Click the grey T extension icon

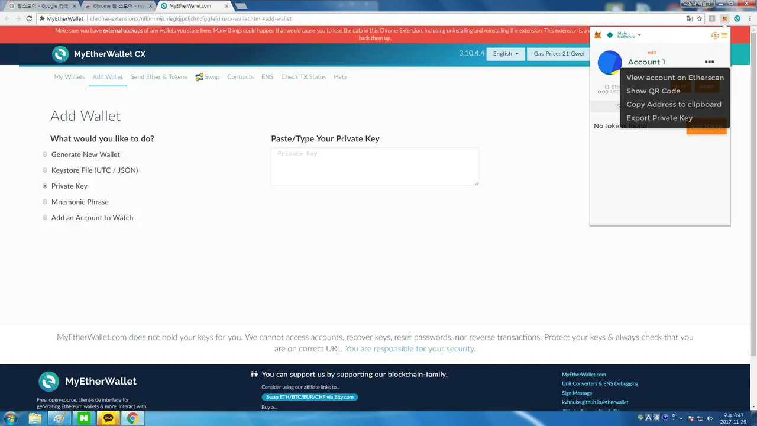[x=712, y=18]
